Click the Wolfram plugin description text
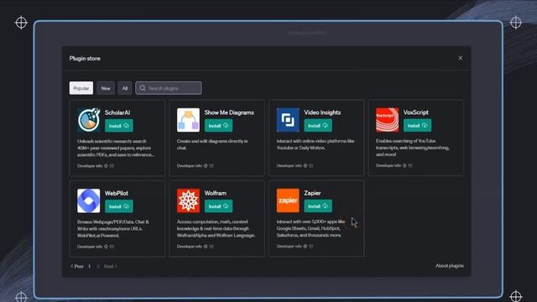Viewport: 537px width, 302px height. pyautogui.click(x=216, y=228)
